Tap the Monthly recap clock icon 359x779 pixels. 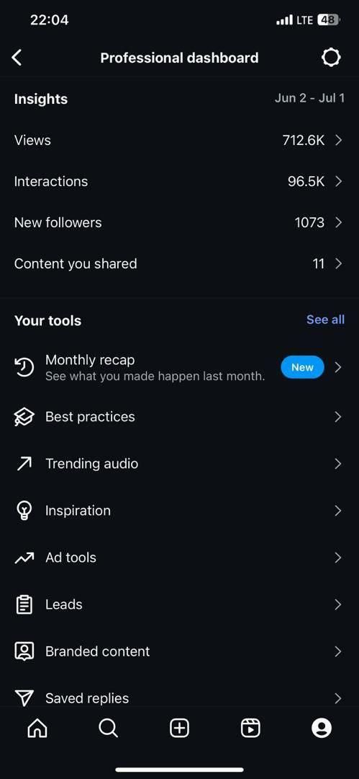[24, 367]
